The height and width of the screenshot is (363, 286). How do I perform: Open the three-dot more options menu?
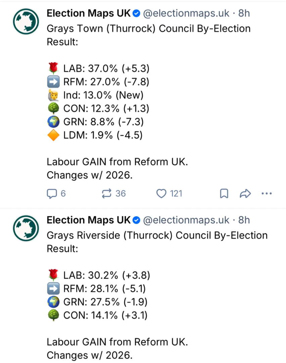267,193
